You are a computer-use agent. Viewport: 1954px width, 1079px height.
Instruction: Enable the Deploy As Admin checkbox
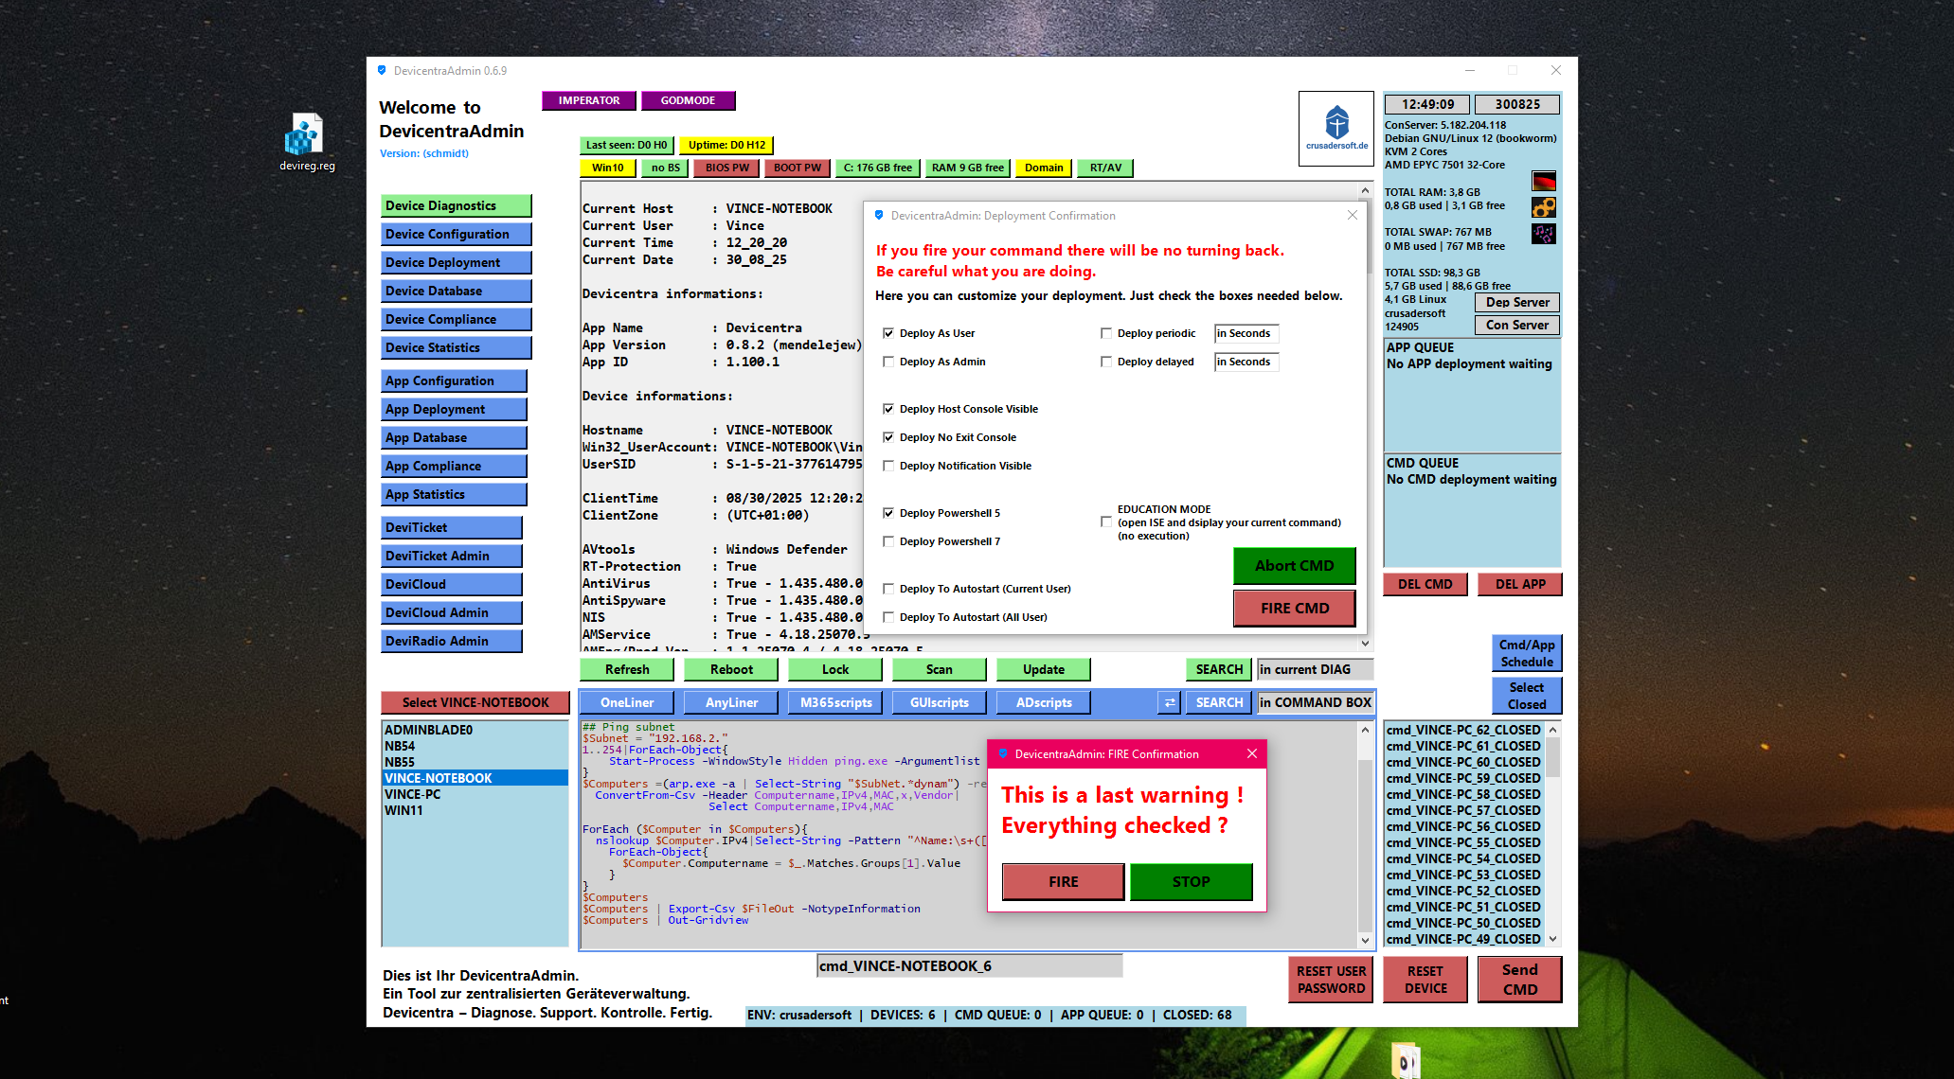tap(888, 362)
